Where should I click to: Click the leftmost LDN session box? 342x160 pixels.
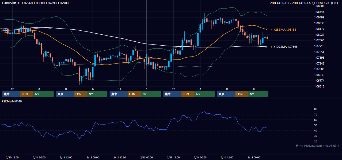coord(27,94)
